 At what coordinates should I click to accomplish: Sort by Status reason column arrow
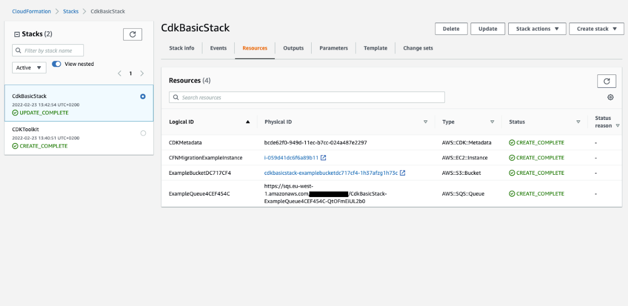[618, 126]
